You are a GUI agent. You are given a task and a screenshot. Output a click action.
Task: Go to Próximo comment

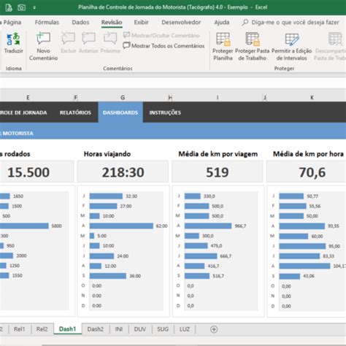(x=110, y=43)
